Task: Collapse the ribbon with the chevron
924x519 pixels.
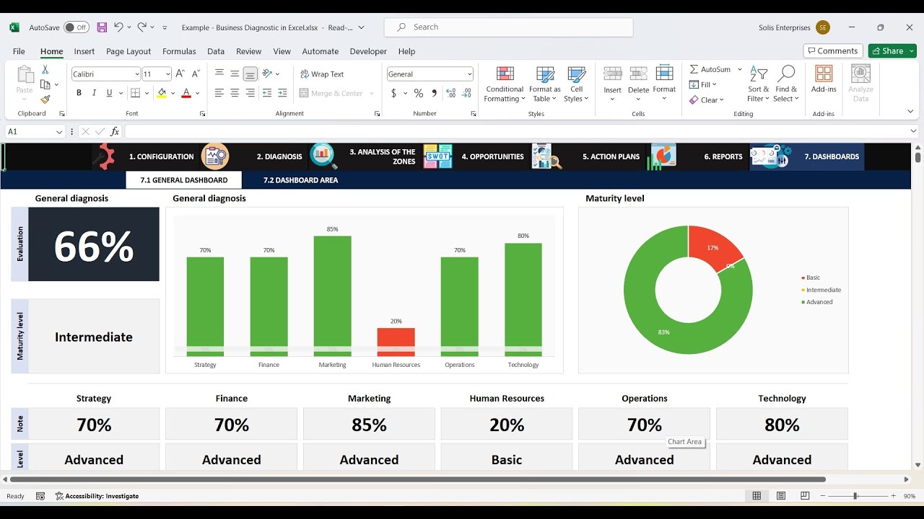Action: [x=910, y=112]
